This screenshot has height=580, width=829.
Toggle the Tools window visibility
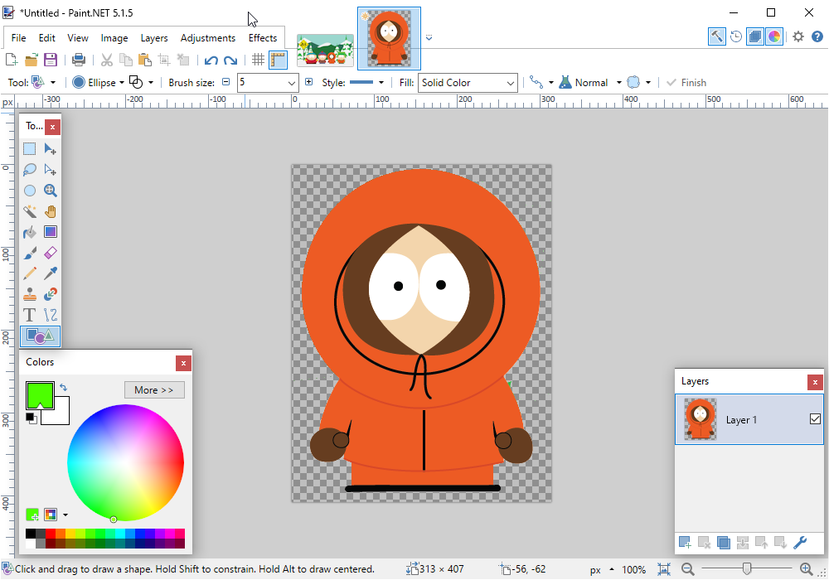716,36
